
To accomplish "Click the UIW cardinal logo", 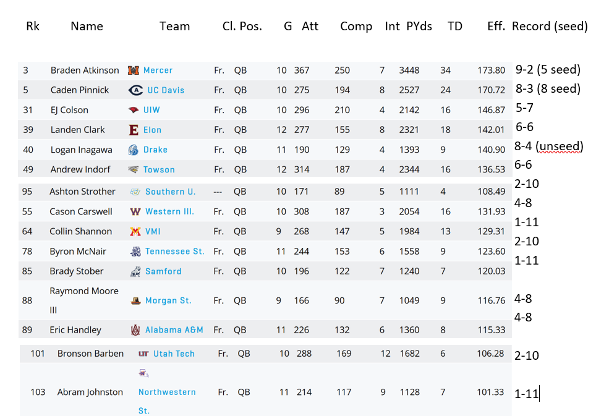I will pyautogui.click(x=134, y=110).
